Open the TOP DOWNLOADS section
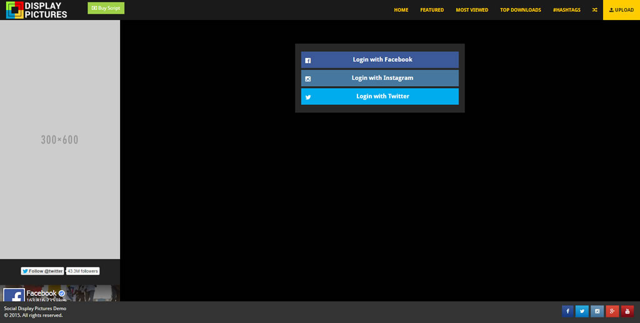Screen dimensions: 640x323 coord(521,10)
